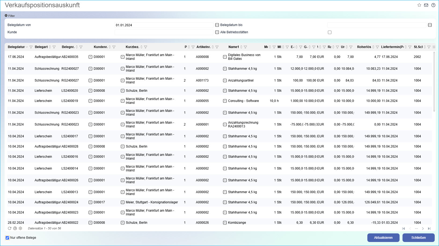Open the table column menu icon
The width and height of the screenshot is (439, 246).
(x=434, y=47)
